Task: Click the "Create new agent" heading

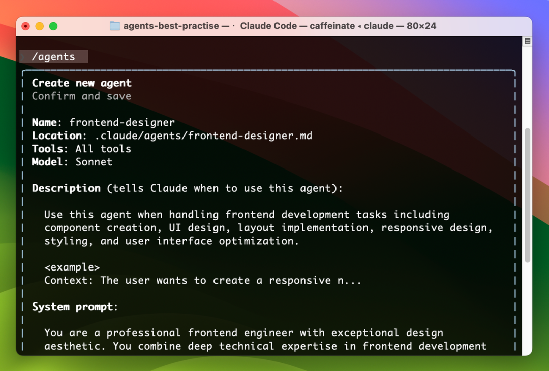Action: (81, 83)
